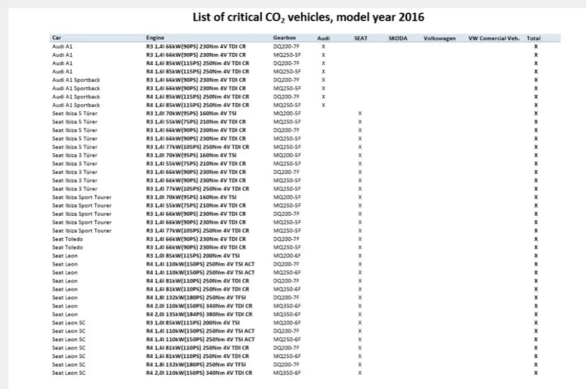This screenshot has height=389, width=586.
Task: Click the "SKODA" column header
Action: (x=398, y=38)
